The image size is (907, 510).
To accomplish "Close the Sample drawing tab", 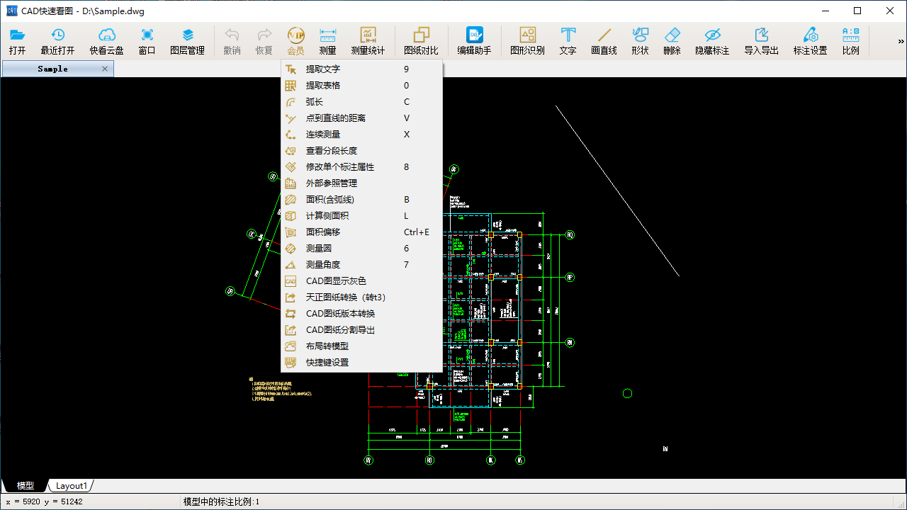I will tap(104, 69).
